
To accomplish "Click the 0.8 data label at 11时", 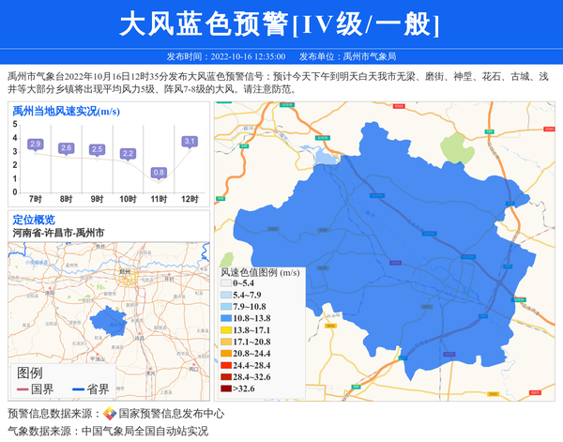I will 159,173.
